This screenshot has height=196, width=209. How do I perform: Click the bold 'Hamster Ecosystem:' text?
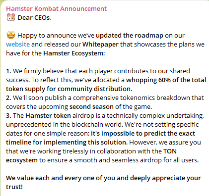pyautogui.click(x=74, y=53)
